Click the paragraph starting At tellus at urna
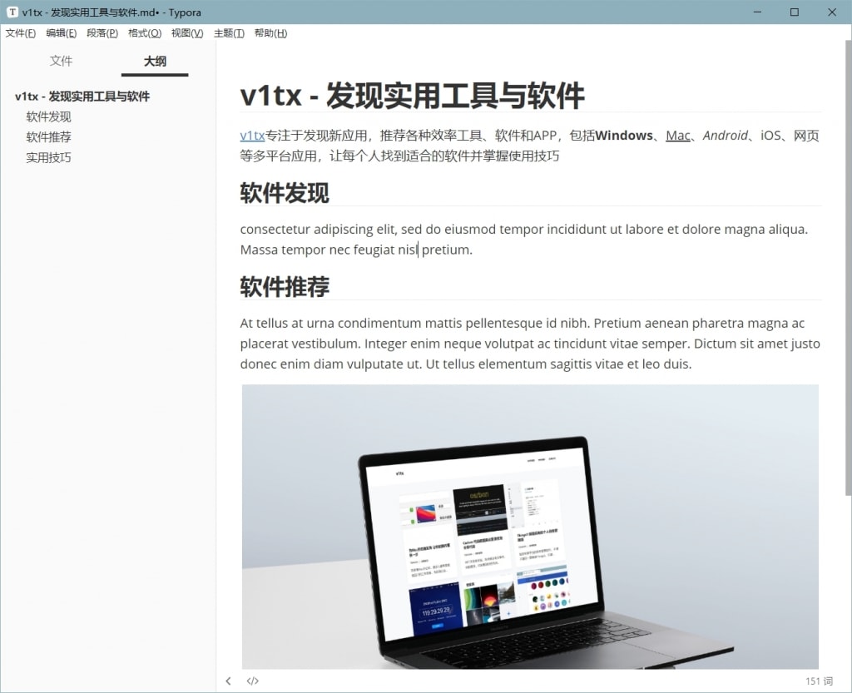Viewport: 852px width, 693px height. tap(530, 344)
